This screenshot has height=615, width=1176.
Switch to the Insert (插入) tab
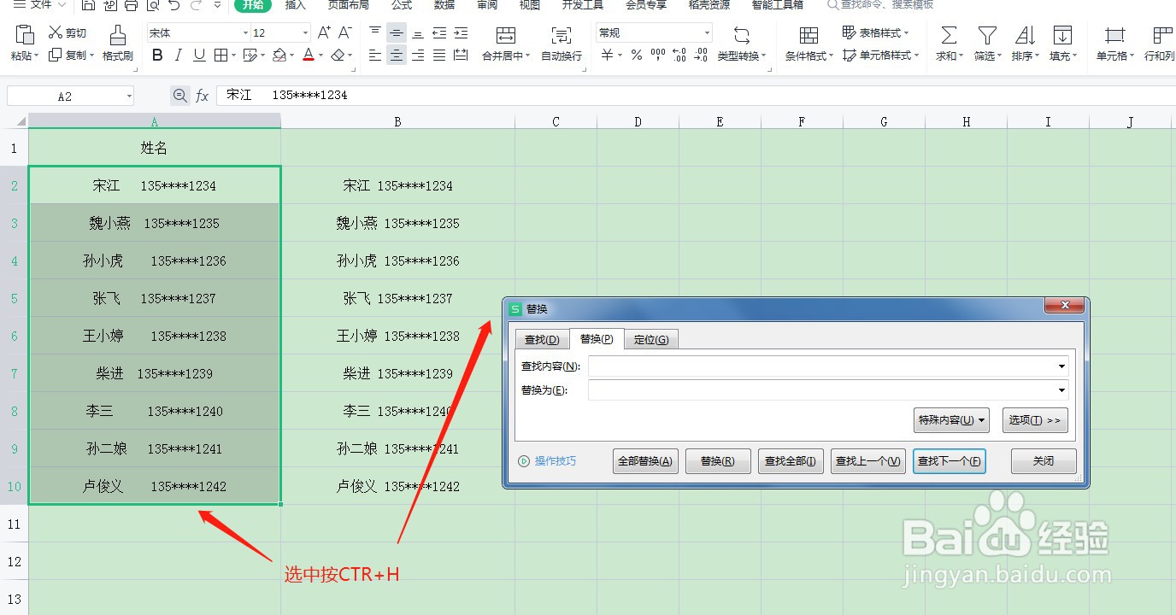point(295,5)
